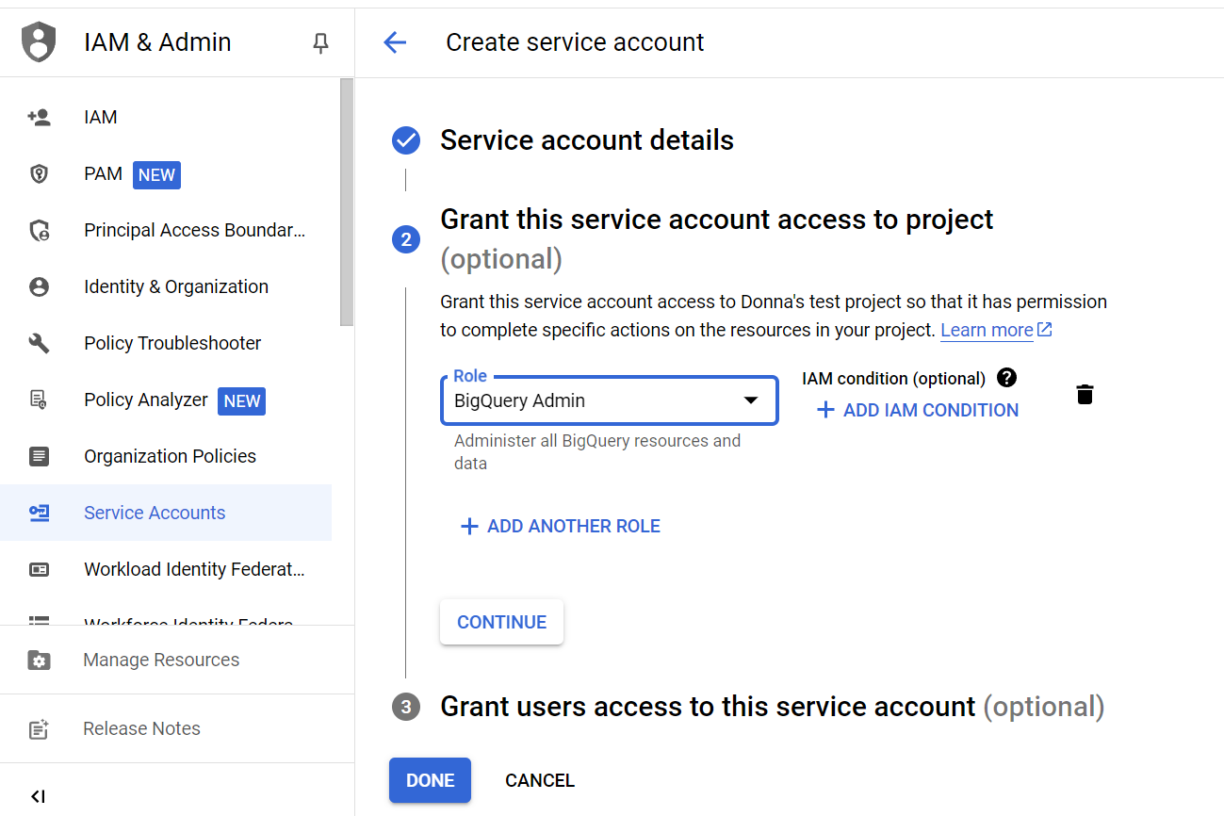Click the Manage Resources folder icon

coord(39,661)
